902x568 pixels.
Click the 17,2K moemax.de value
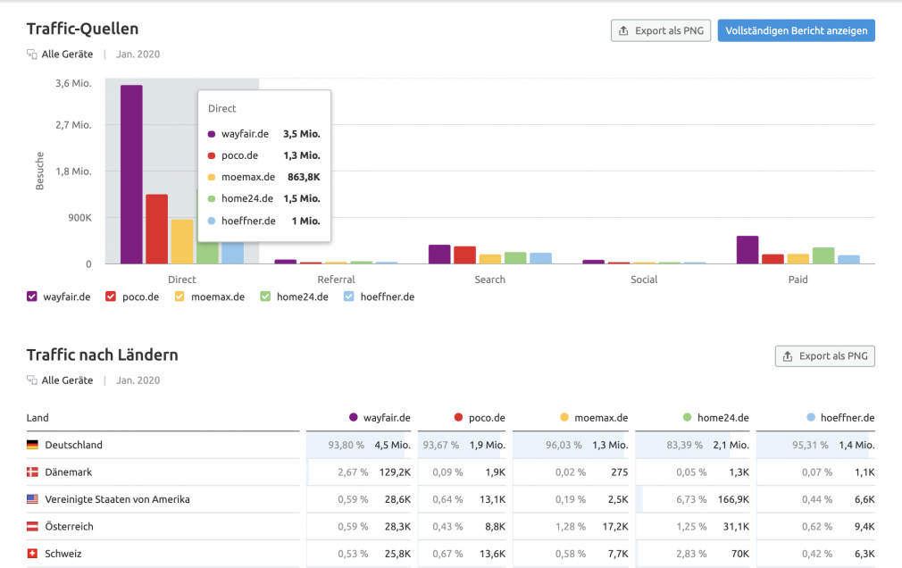tap(615, 526)
